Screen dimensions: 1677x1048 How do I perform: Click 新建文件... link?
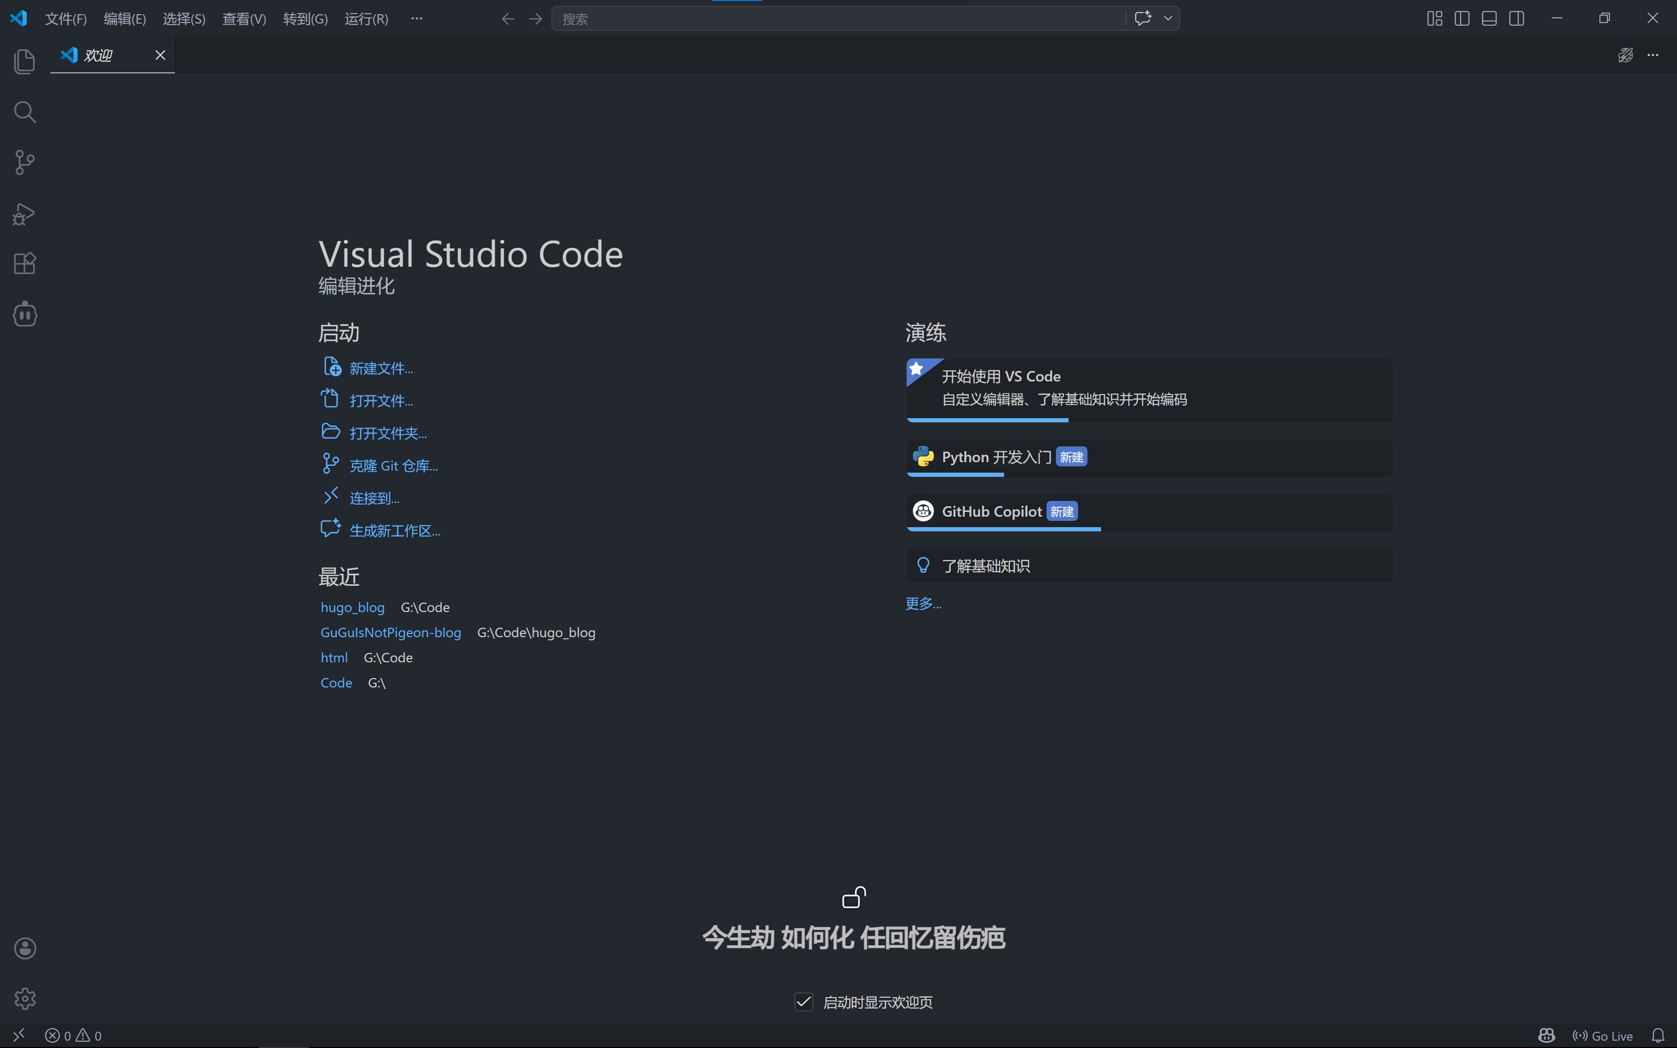381,368
